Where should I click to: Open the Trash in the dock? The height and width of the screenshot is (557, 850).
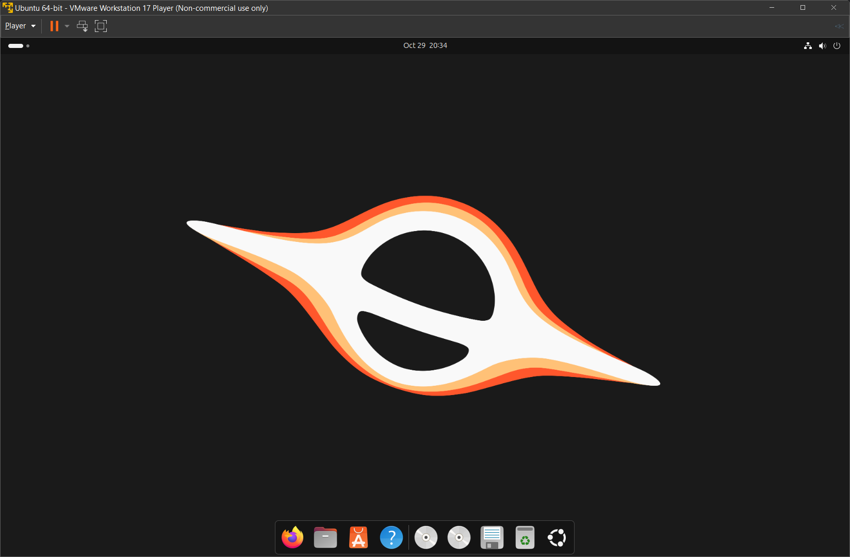click(x=525, y=537)
